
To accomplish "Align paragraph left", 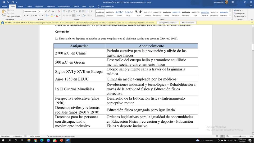I will (x=64, y=16).
